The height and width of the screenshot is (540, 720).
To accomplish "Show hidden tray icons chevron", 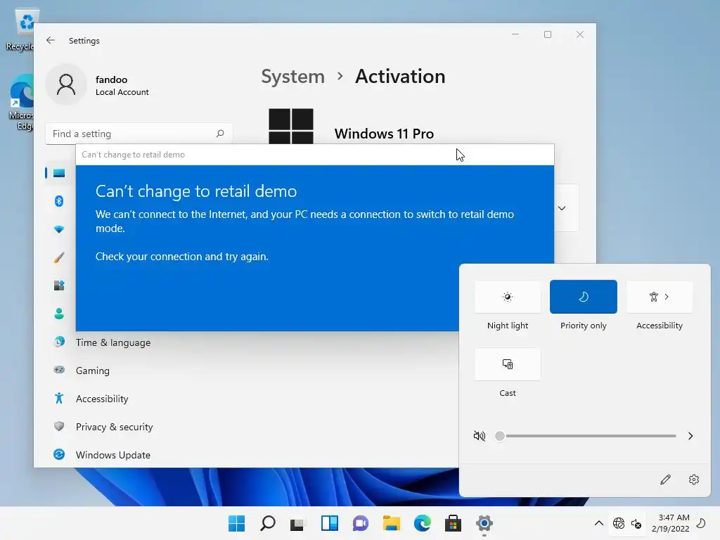I will coord(599,523).
